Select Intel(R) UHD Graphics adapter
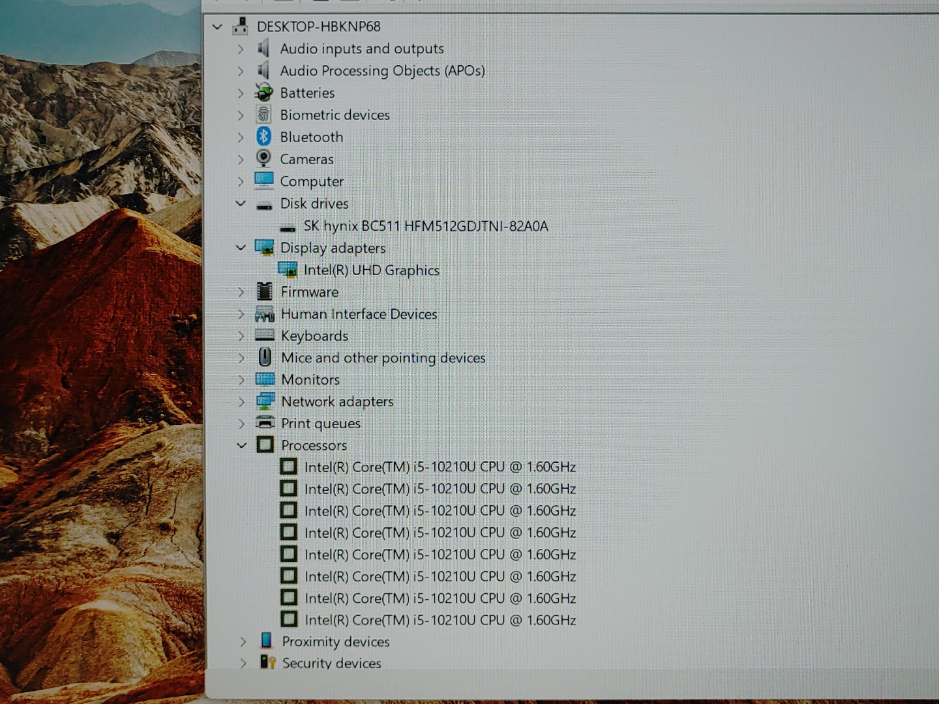 click(371, 270)
